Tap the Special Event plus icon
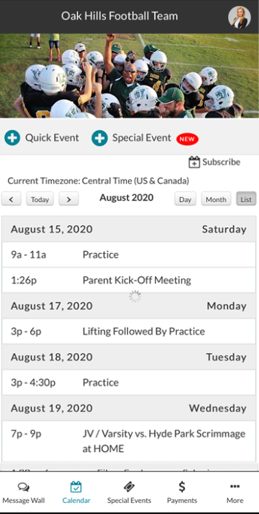The image size is (259, 514). (x=100, y=138)
